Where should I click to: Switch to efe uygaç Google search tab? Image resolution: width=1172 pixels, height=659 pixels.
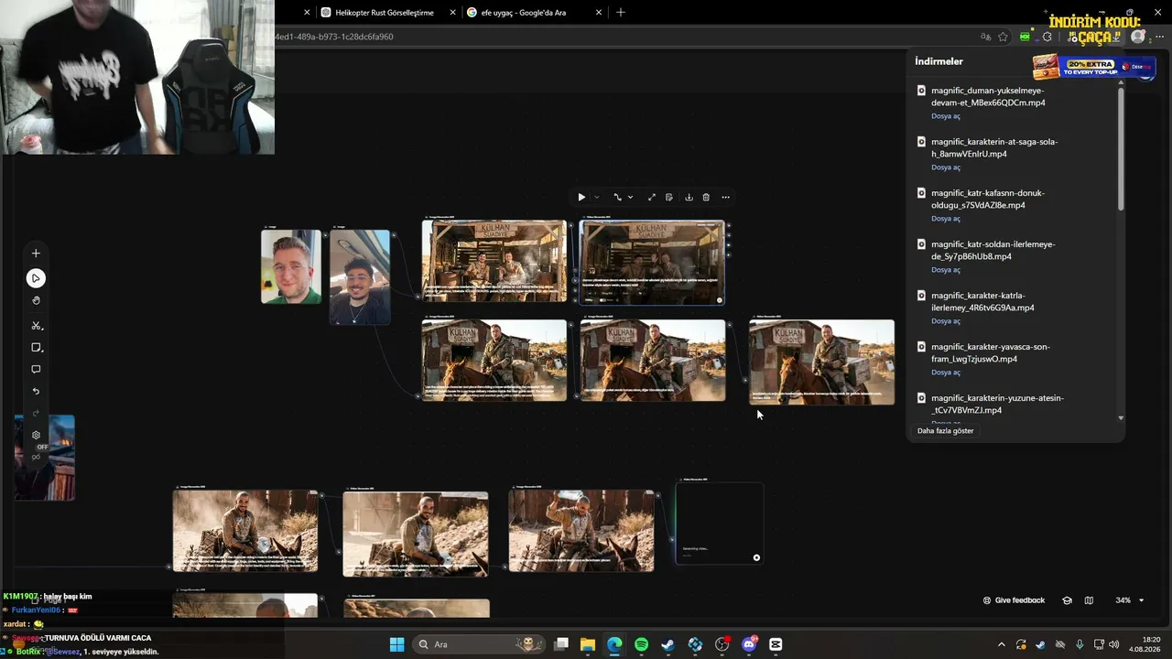tap(523, 13)
